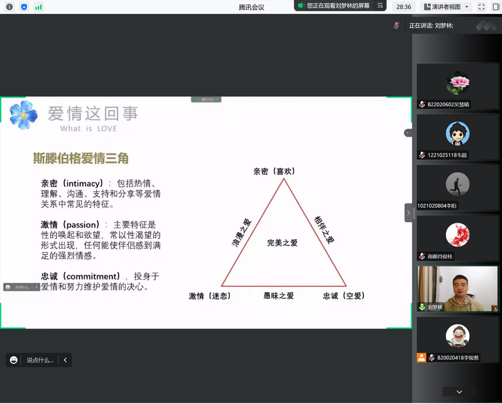The height and width of the screenshot is (404, 502).
Task: Select 刘梦林's live video thumbnail
Action: [457, 288]
